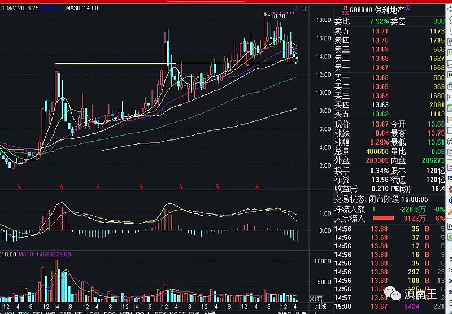
Task: Toggle the side panel layout icon
Action: (305, 8)
